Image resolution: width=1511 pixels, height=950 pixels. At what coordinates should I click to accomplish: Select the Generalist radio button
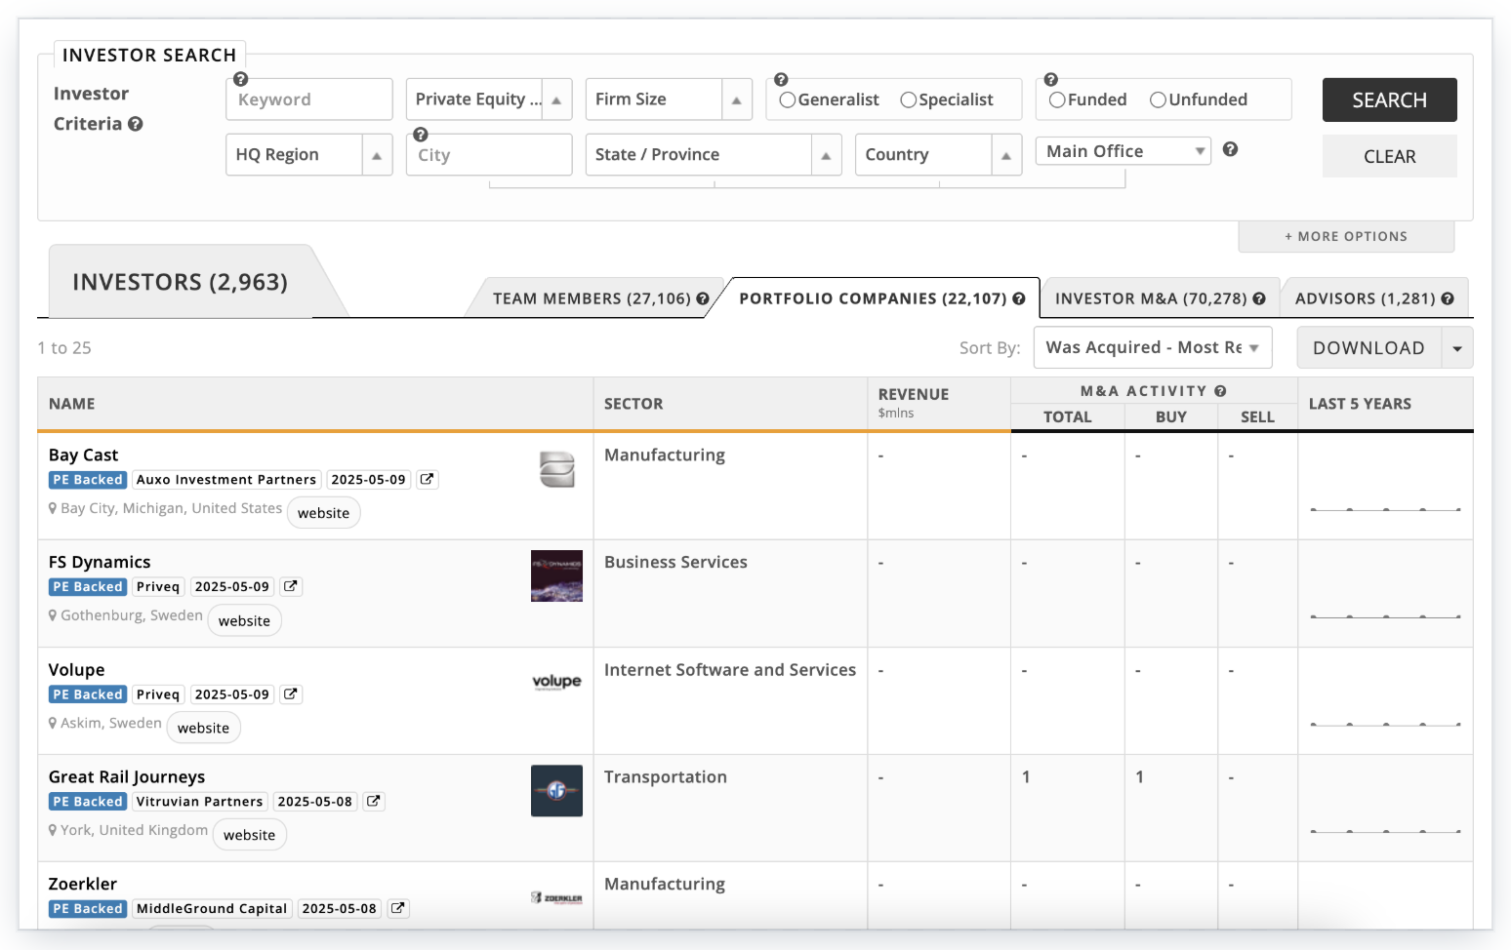(787, 99)
